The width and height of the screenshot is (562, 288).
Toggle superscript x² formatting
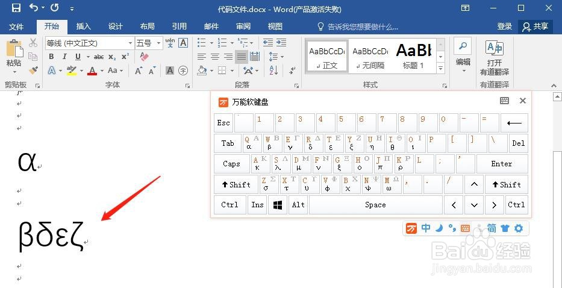[125, 57]
